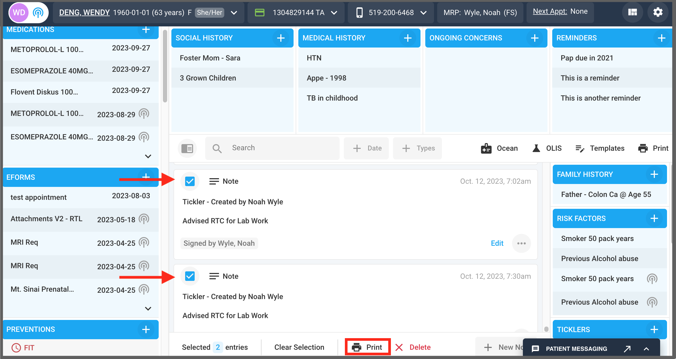The image size is (676, 359).
Task: Add a new Social History entry
Action: pos(281,38)
